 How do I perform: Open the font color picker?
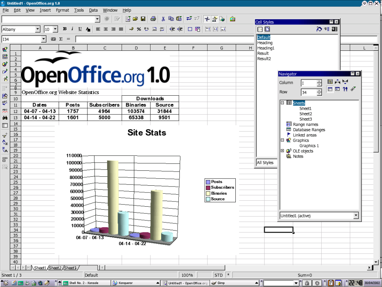[88, 29]
